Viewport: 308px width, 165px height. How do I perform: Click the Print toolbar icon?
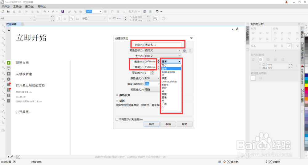click(20, 12)
